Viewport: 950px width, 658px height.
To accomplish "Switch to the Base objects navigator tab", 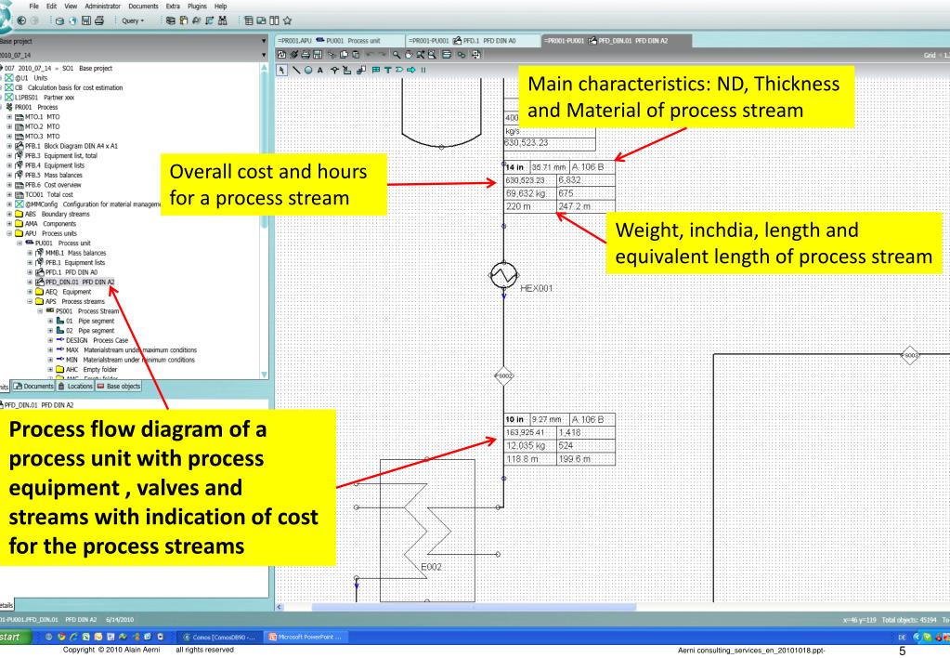I will [x=118, y=387].
